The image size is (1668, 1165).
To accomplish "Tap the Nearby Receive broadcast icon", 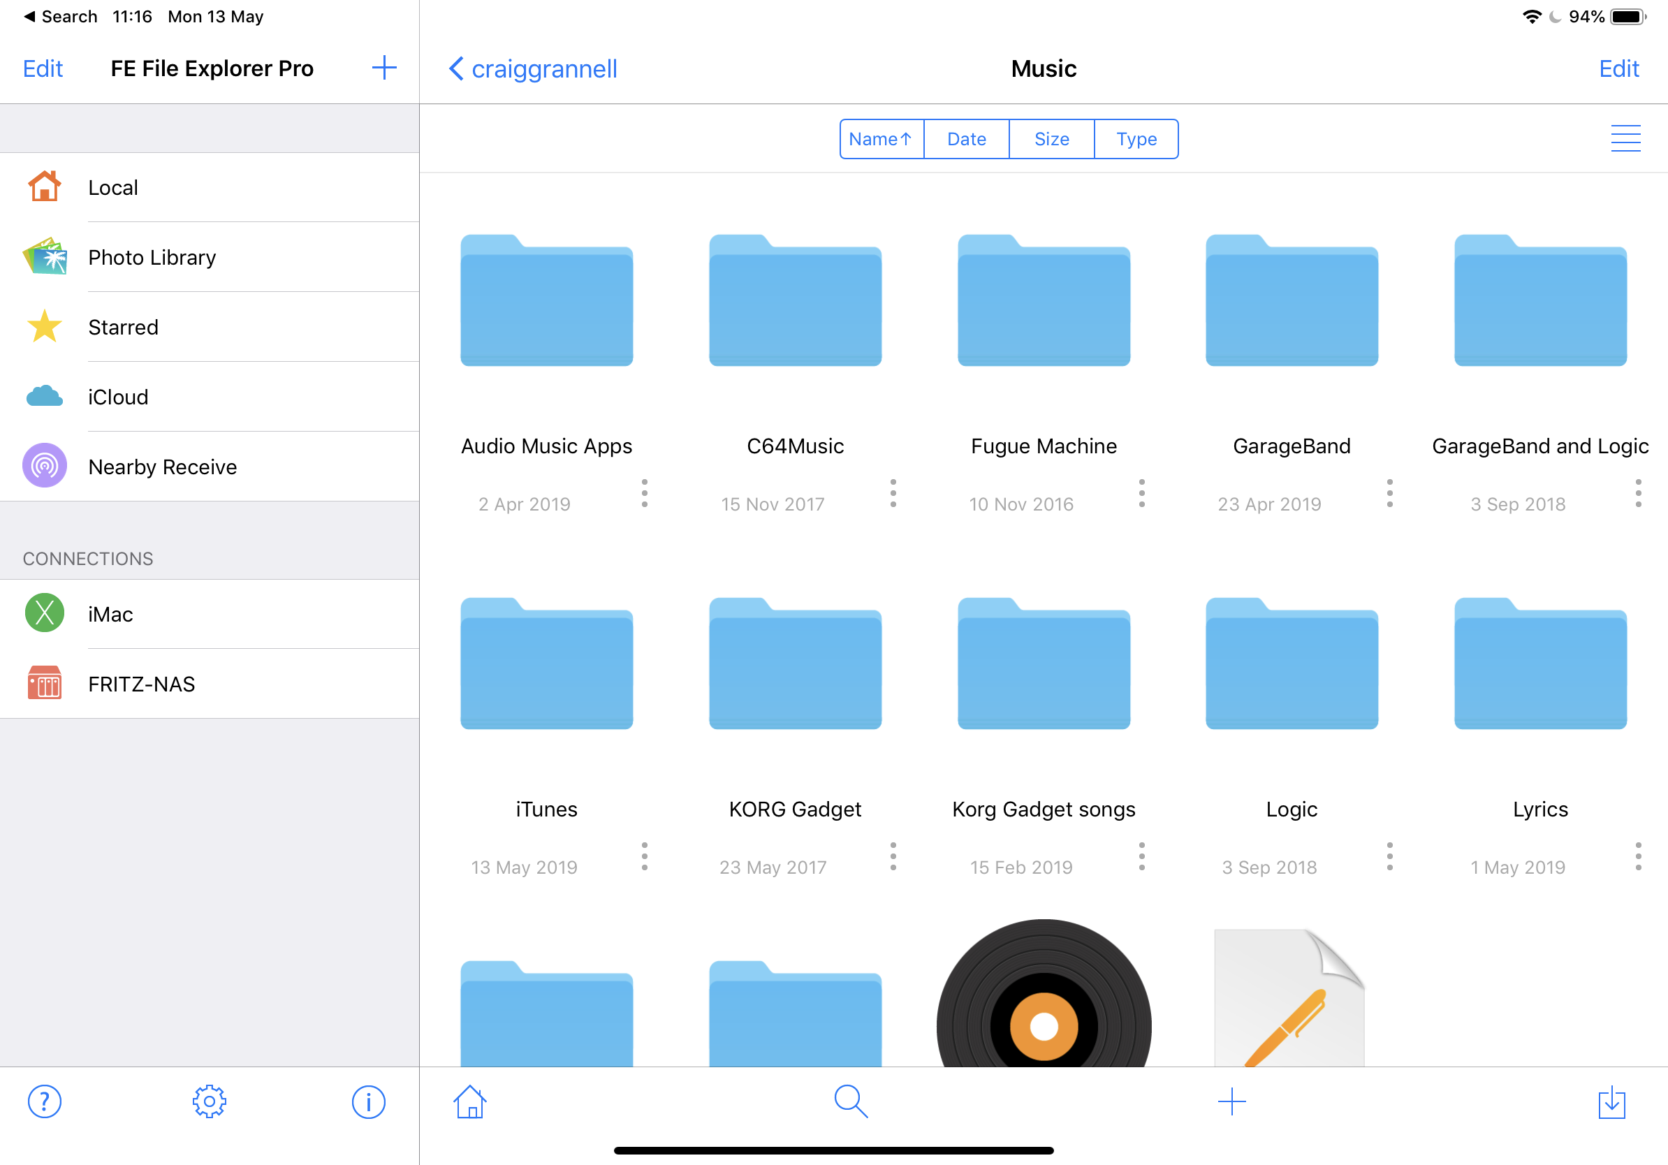I will tap(44, 467).
